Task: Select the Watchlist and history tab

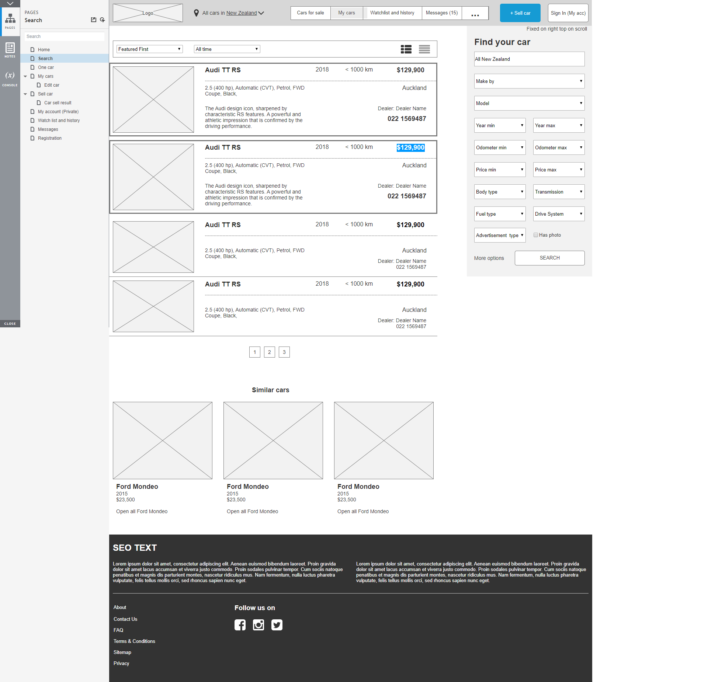Action: [392, 13]
